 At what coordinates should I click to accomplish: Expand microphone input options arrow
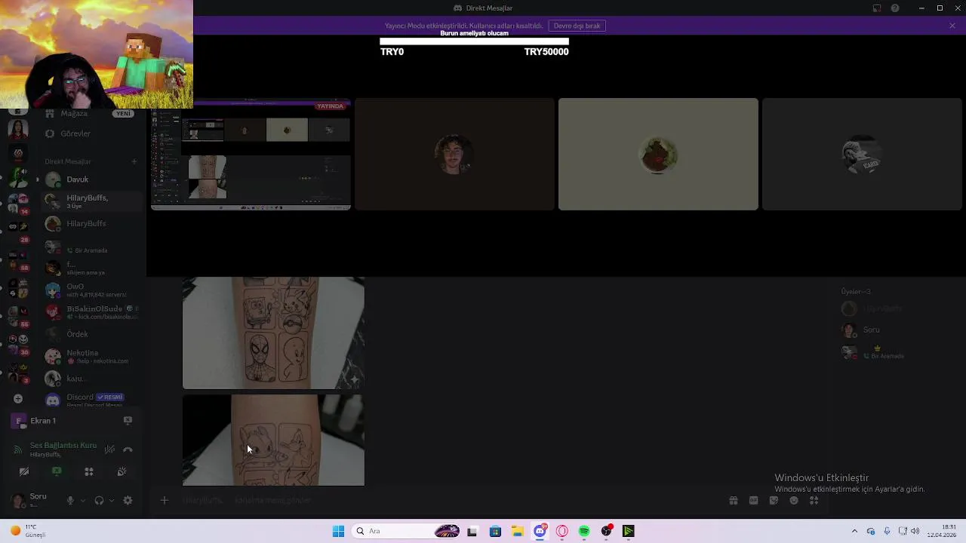pos(83,500)
